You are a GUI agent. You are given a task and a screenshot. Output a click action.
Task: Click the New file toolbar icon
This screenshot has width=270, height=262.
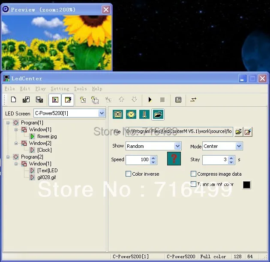point(13,100)
